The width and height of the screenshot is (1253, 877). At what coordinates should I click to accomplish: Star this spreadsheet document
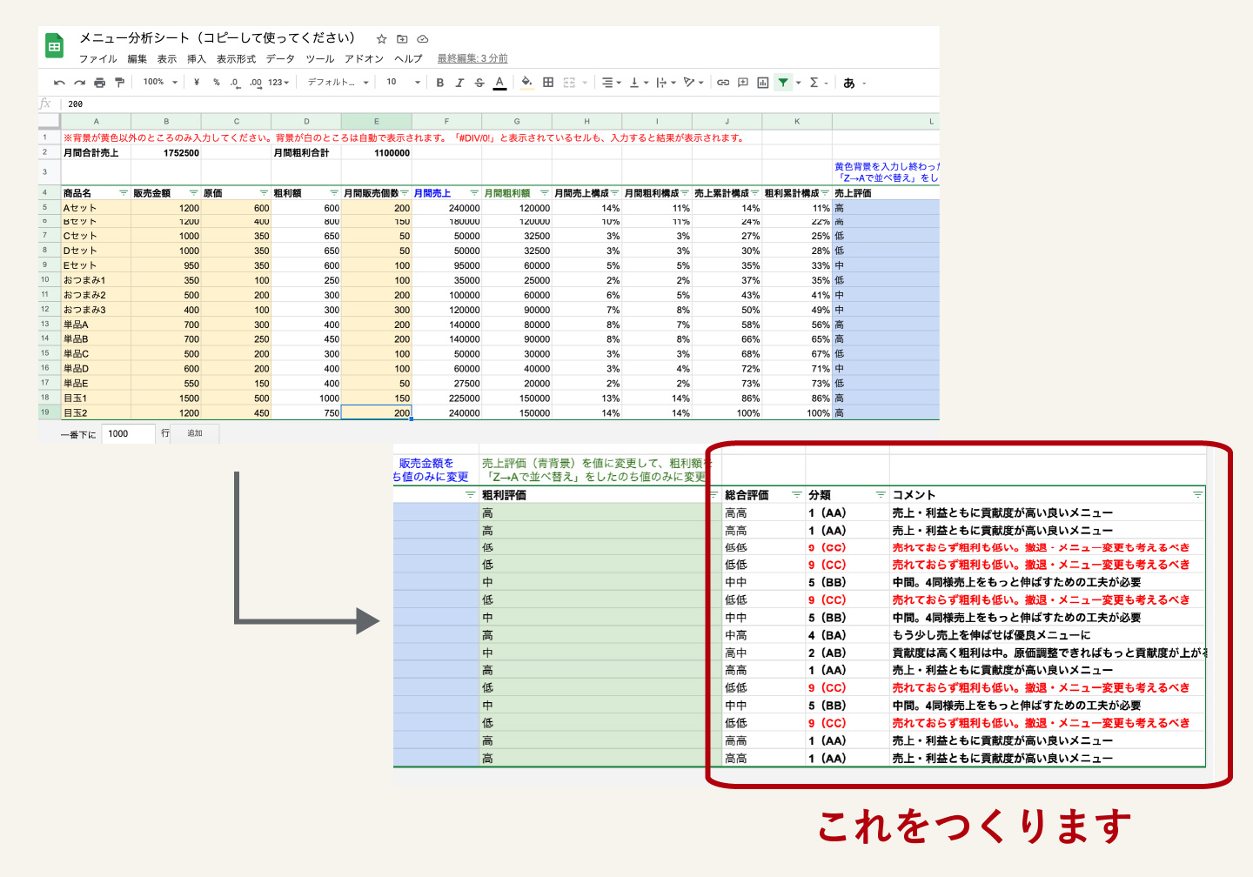(381, 39)
